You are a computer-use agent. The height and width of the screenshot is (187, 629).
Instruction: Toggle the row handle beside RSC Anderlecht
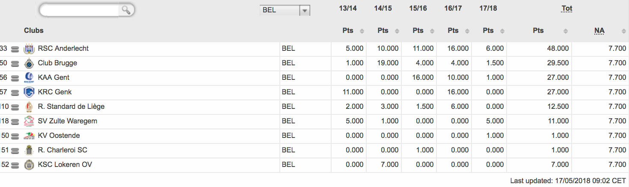[15, 49]
